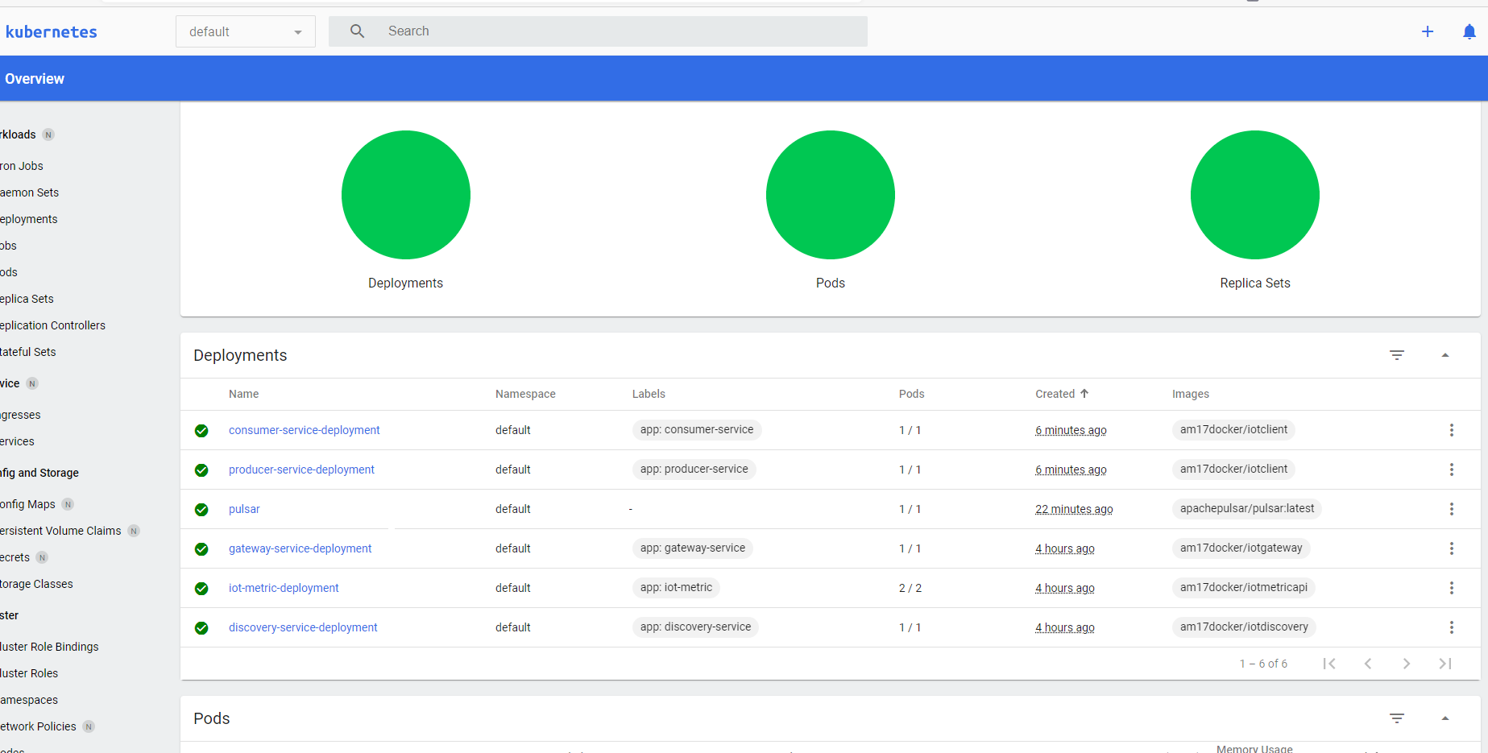Click the kubernetes logo
Image resolution: width=1488 pixels, height=753 pixels.
(50, 31)
